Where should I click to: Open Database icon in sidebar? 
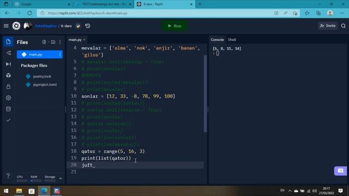pos(9,109)
